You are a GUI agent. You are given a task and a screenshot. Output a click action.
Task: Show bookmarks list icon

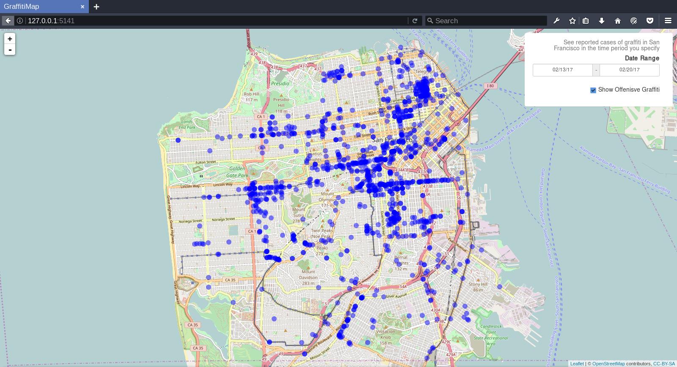[x=586, y=21]
